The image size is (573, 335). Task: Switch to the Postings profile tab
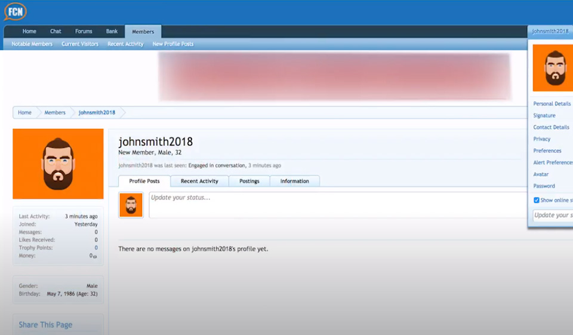tap(249, 181)
